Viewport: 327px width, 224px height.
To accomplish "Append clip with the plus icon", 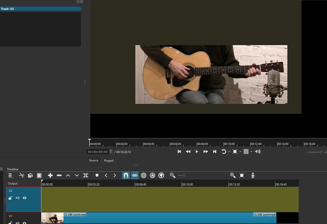I will tap(50, 175).
